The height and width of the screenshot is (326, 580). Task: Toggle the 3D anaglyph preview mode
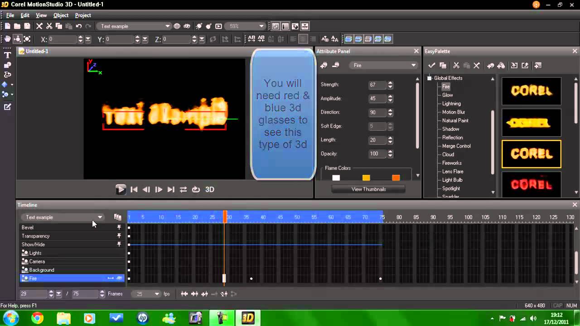pyautogui.click(x=209, y=190)
